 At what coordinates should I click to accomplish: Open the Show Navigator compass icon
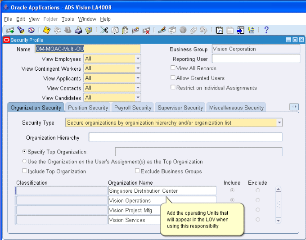[x=31, y=30]
